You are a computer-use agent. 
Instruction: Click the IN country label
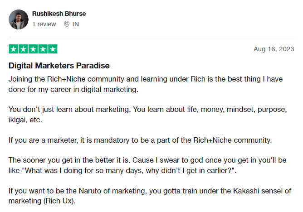click(x=76, y=24)
